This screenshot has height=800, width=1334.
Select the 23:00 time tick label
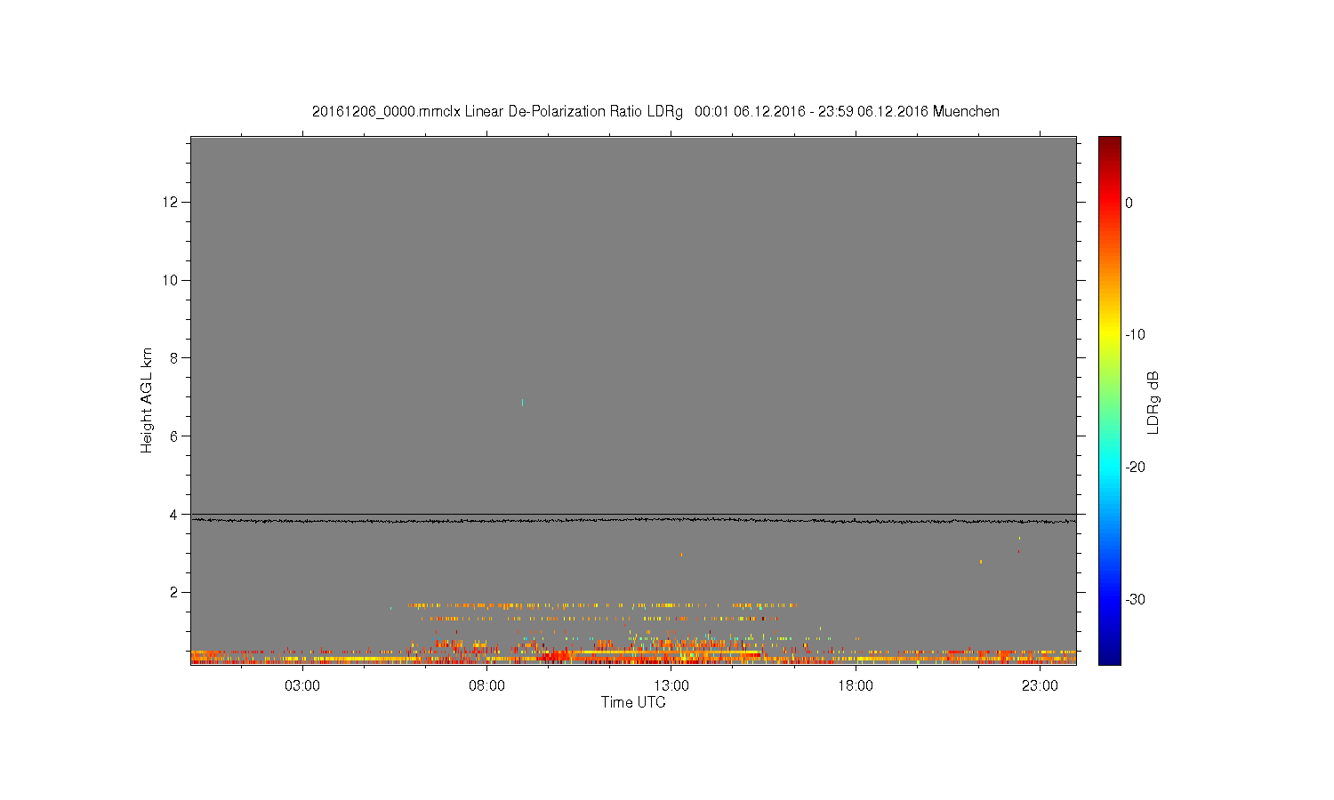coord(1040,686)
